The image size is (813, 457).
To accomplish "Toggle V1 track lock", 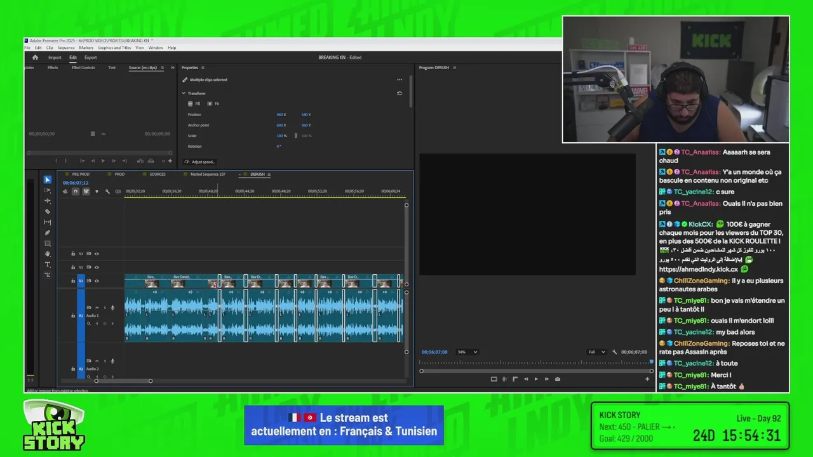I will (x=73, y=281).
